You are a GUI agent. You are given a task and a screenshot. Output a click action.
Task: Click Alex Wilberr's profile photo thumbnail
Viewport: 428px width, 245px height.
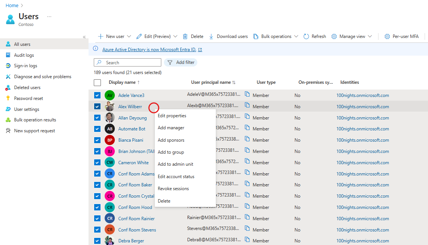[x=110, y=106]
